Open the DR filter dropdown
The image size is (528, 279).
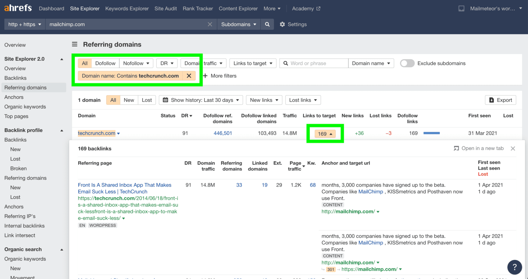point(167,63)
